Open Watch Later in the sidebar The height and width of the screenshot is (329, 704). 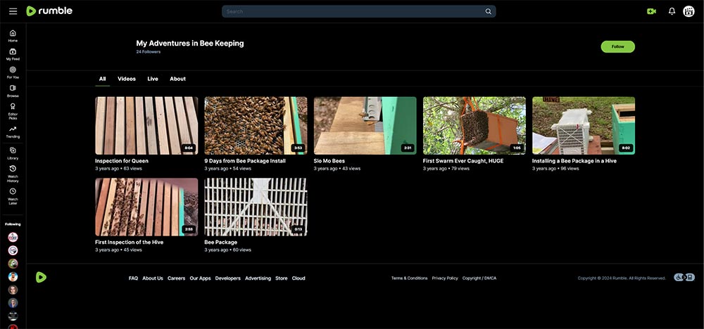point(13,196)
